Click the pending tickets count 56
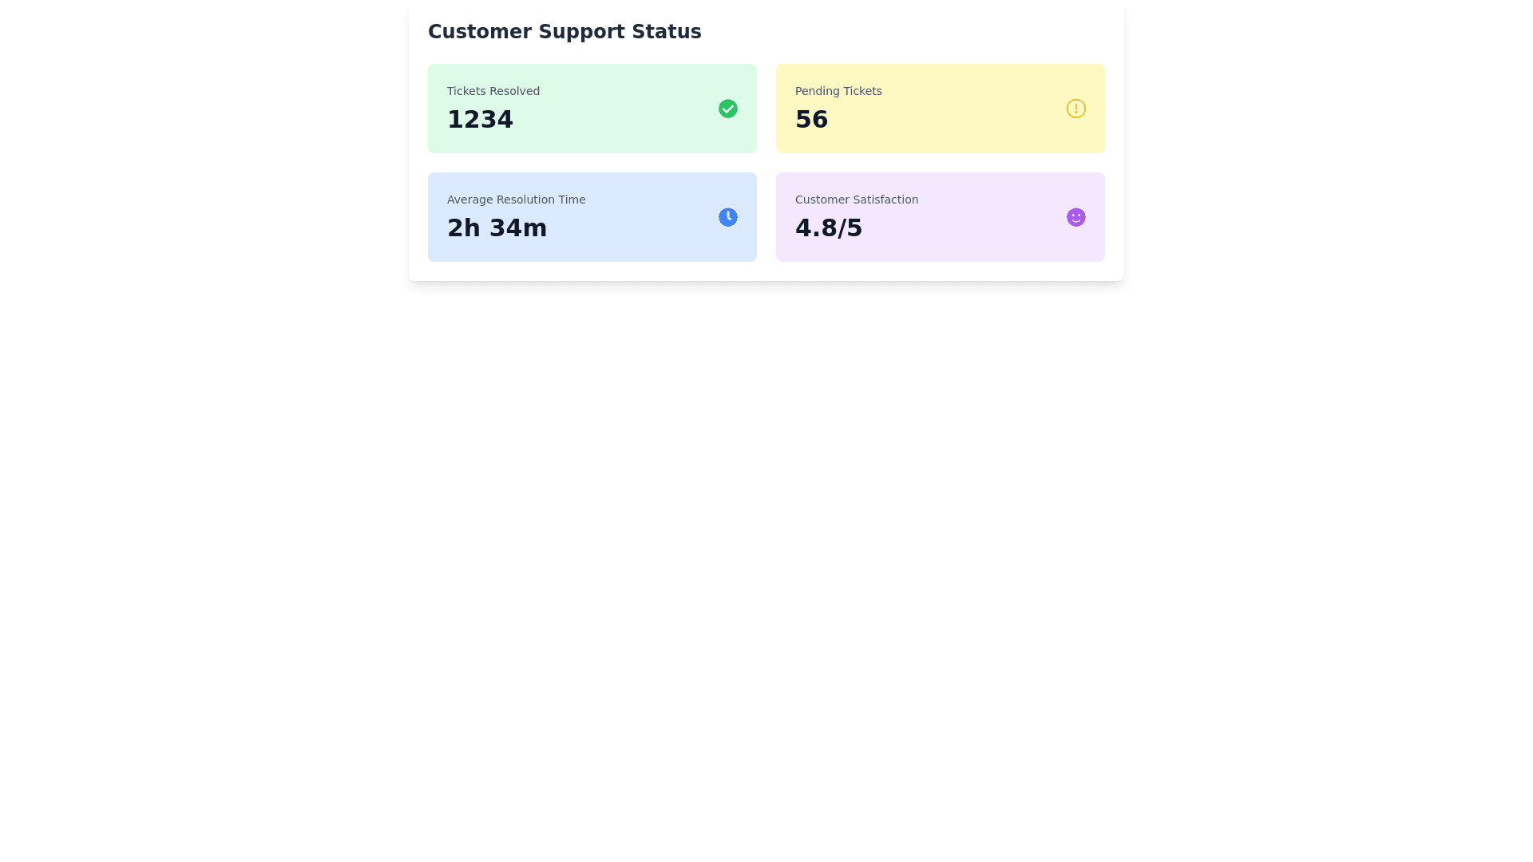The width and height of the screenshot is (1533, 862). (811, 119)
